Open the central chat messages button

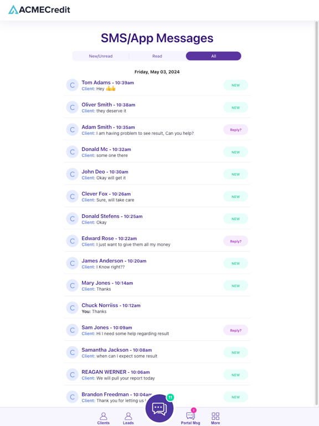coord(159,408)
